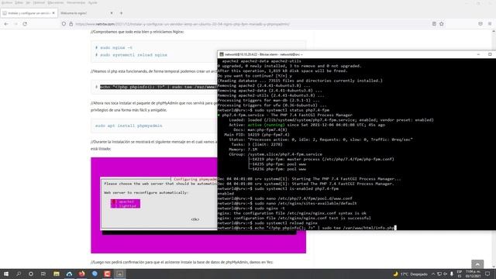Open terminal window title bar icon menu

tap(222, 54)
